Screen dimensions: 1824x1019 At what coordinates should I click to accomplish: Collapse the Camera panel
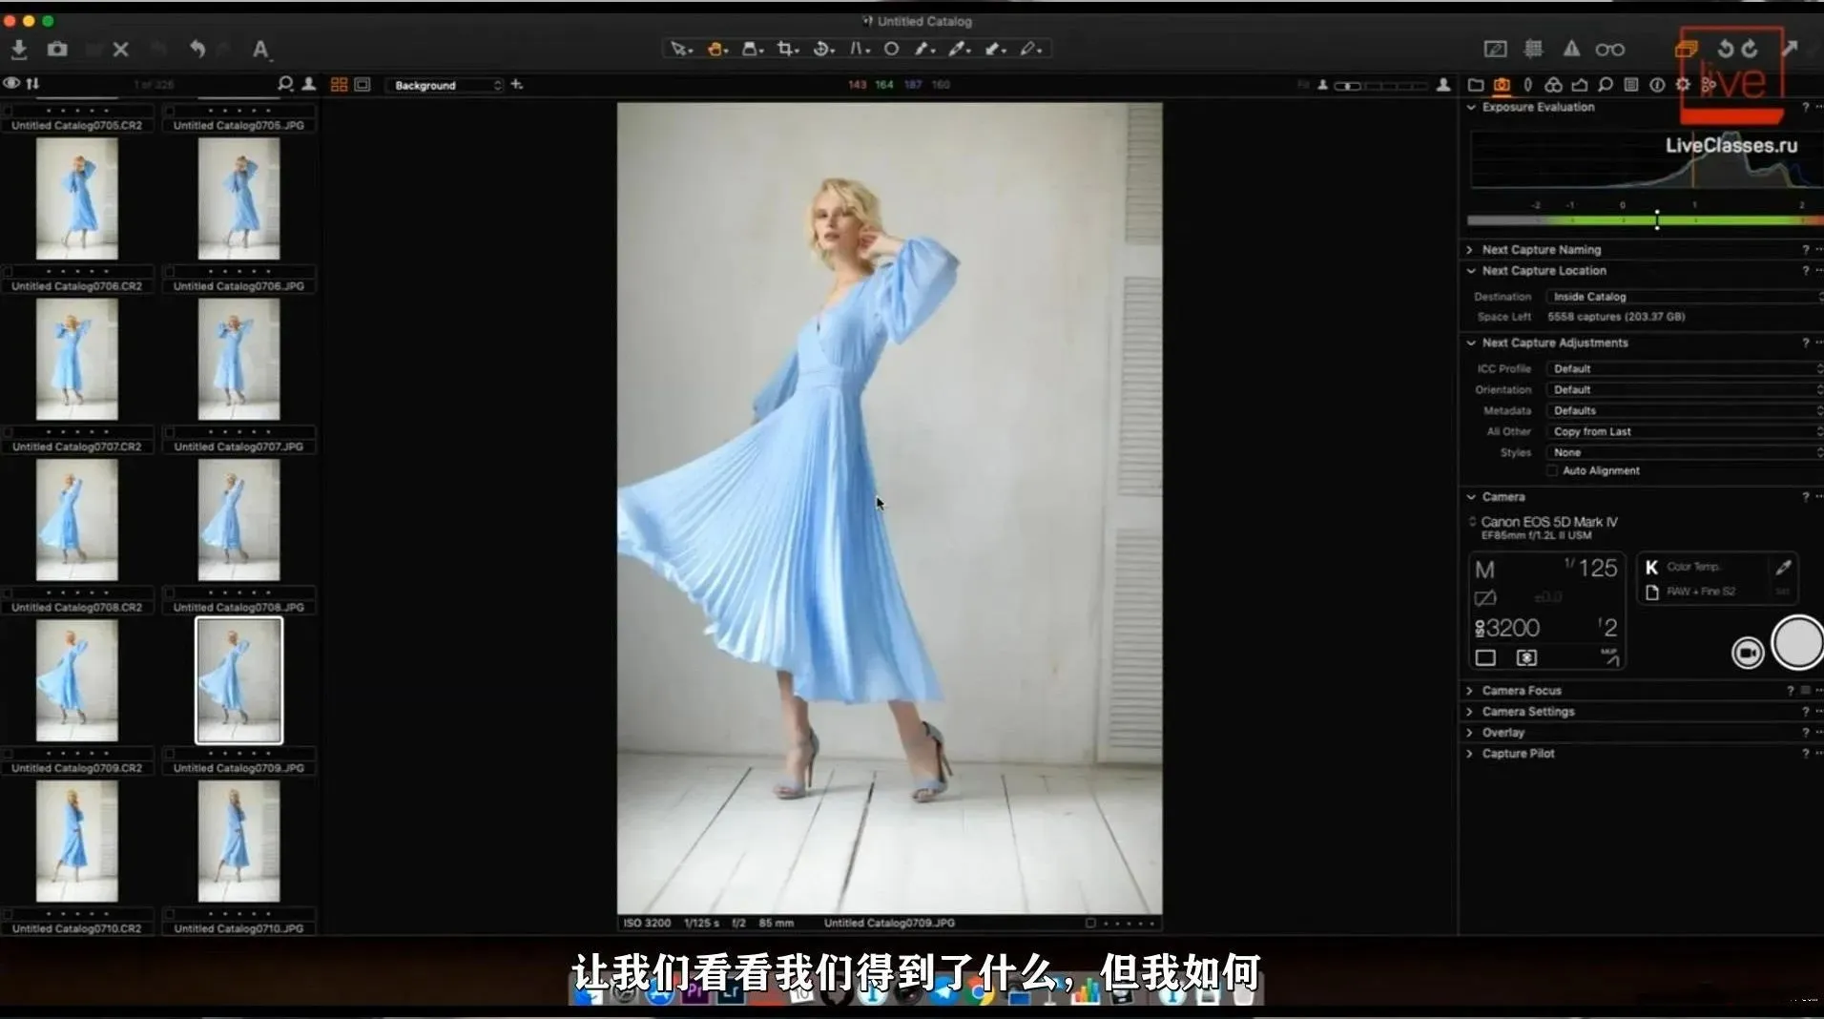[x=1471, y=497]
